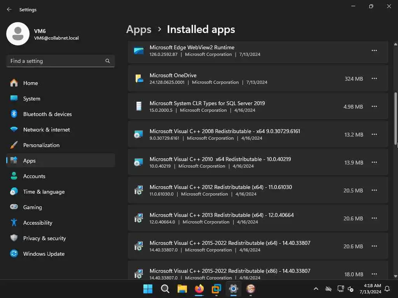The height and width of the screenshot is (298, 398).
Task: Open more options for Edge WebView2 Runtime
Action: 374,51
